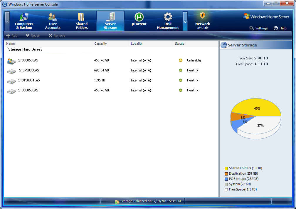Screen dimensions: 296x209
Task: Click the gray System legend swatch
Action: click(226, 184)
